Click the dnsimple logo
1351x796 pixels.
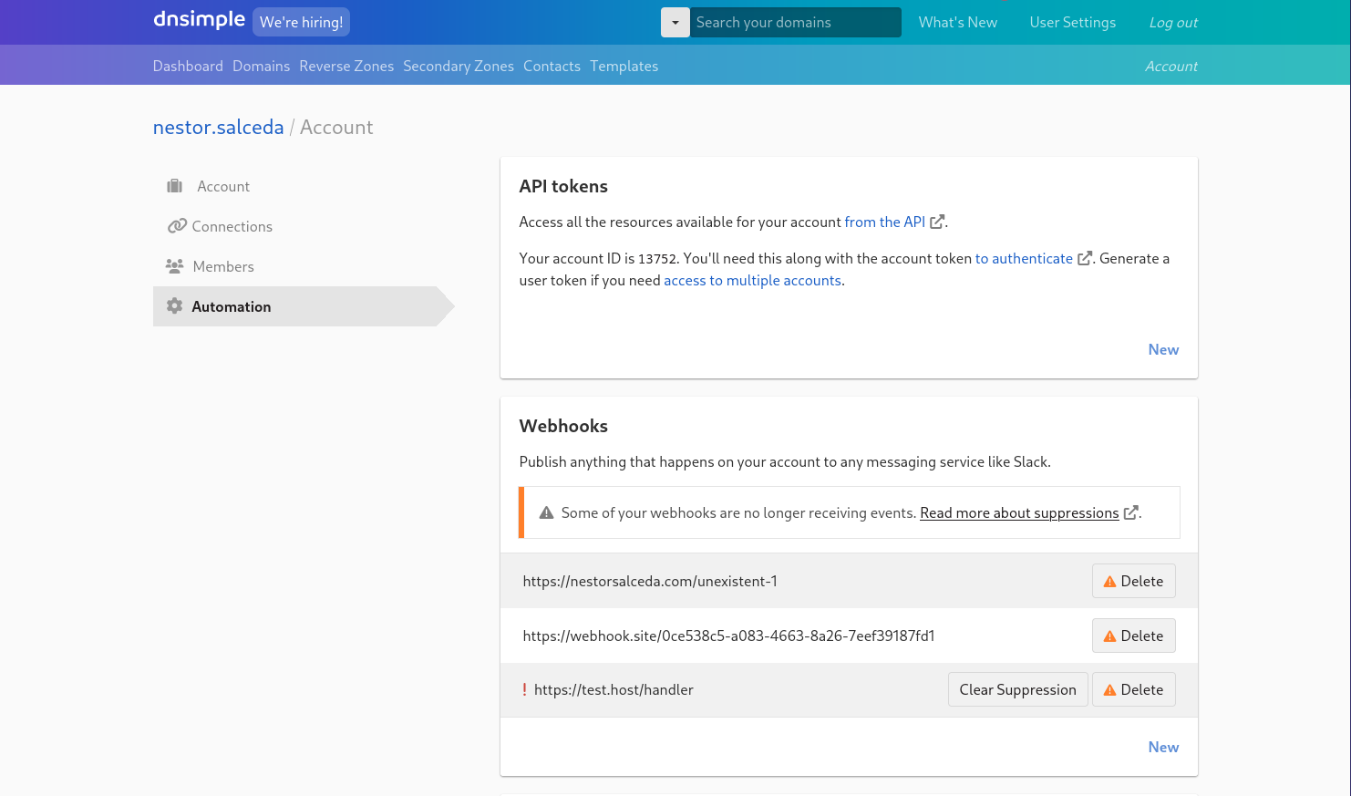coord(199,20)
